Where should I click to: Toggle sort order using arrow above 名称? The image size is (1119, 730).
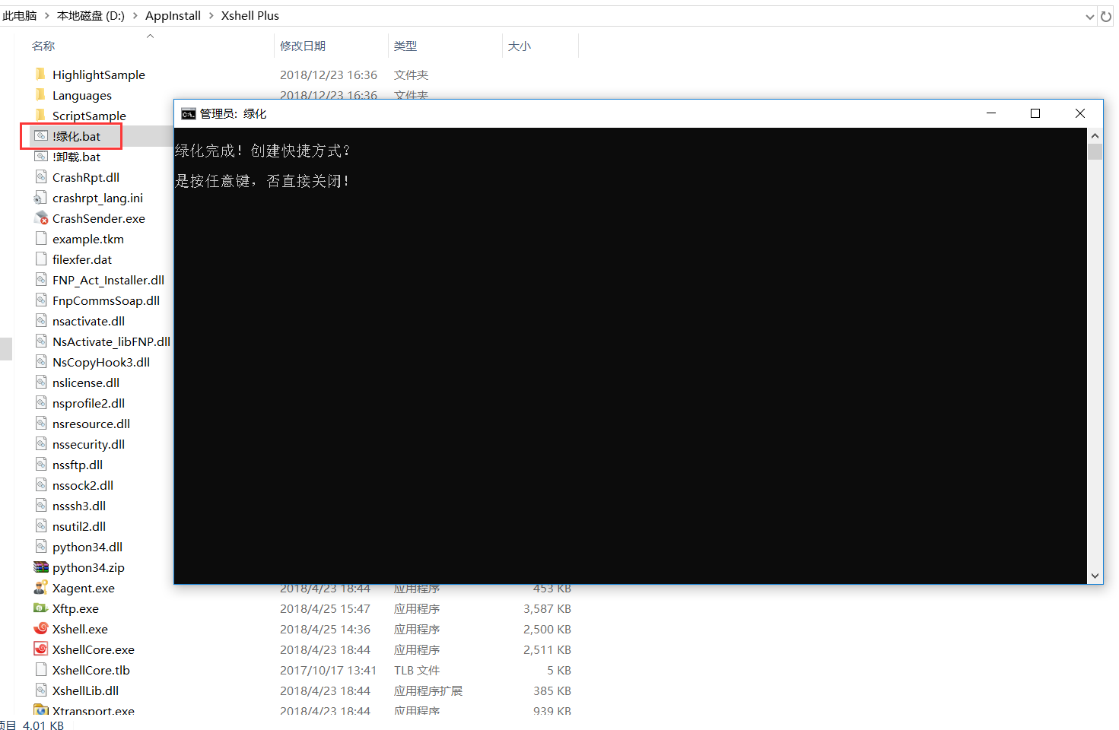(150, 35)
